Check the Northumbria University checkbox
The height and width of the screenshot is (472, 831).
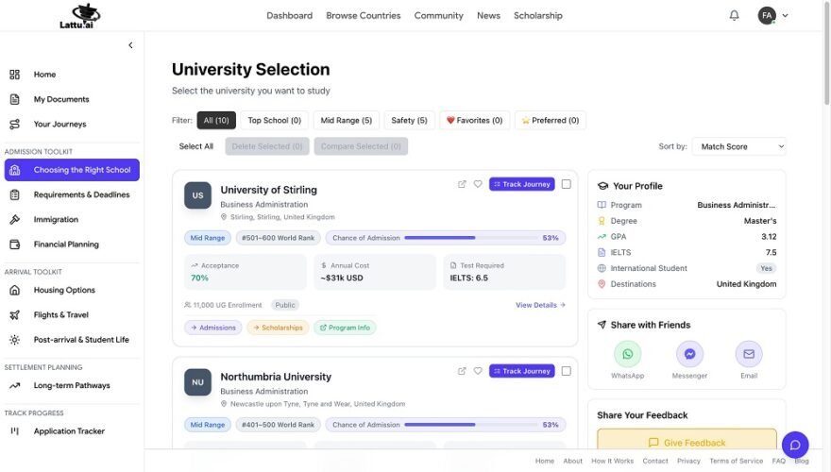566,371
